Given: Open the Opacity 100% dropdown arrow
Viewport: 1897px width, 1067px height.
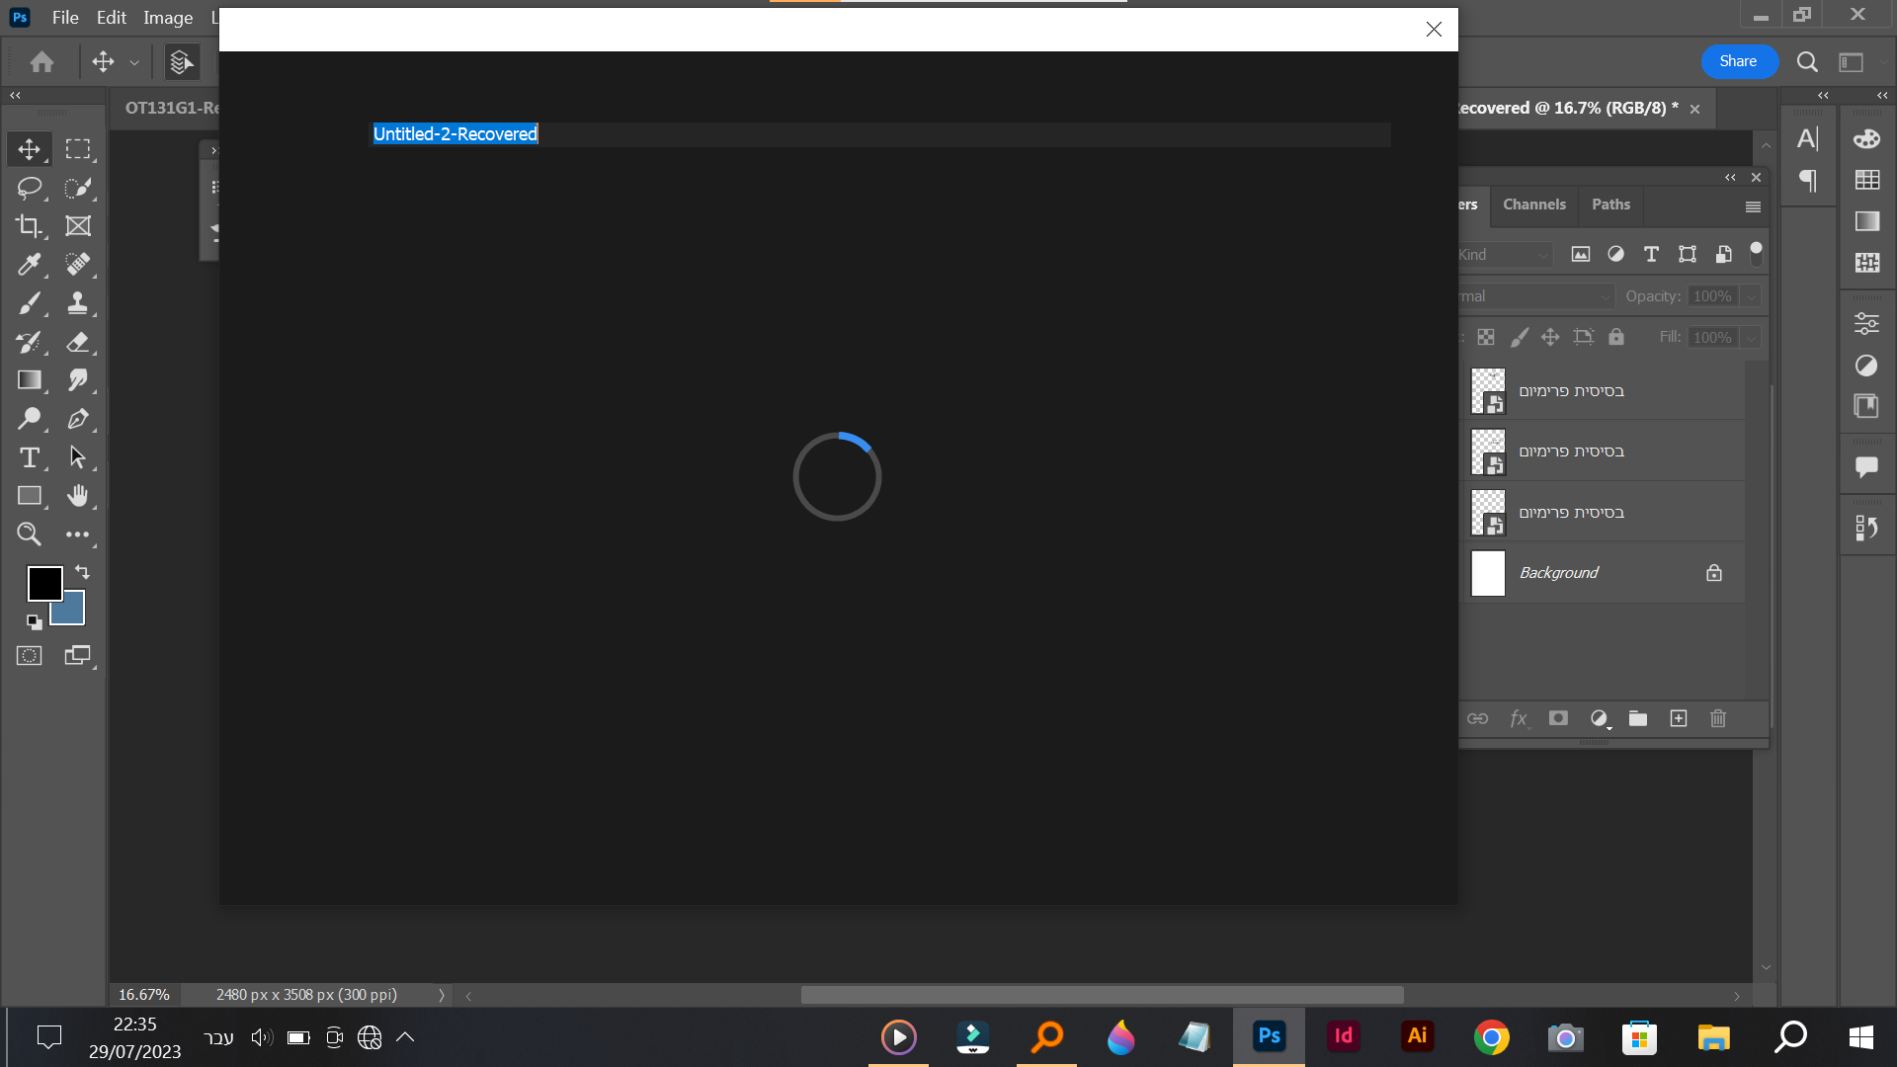Looking at the screenshot, I should 1751,296.
